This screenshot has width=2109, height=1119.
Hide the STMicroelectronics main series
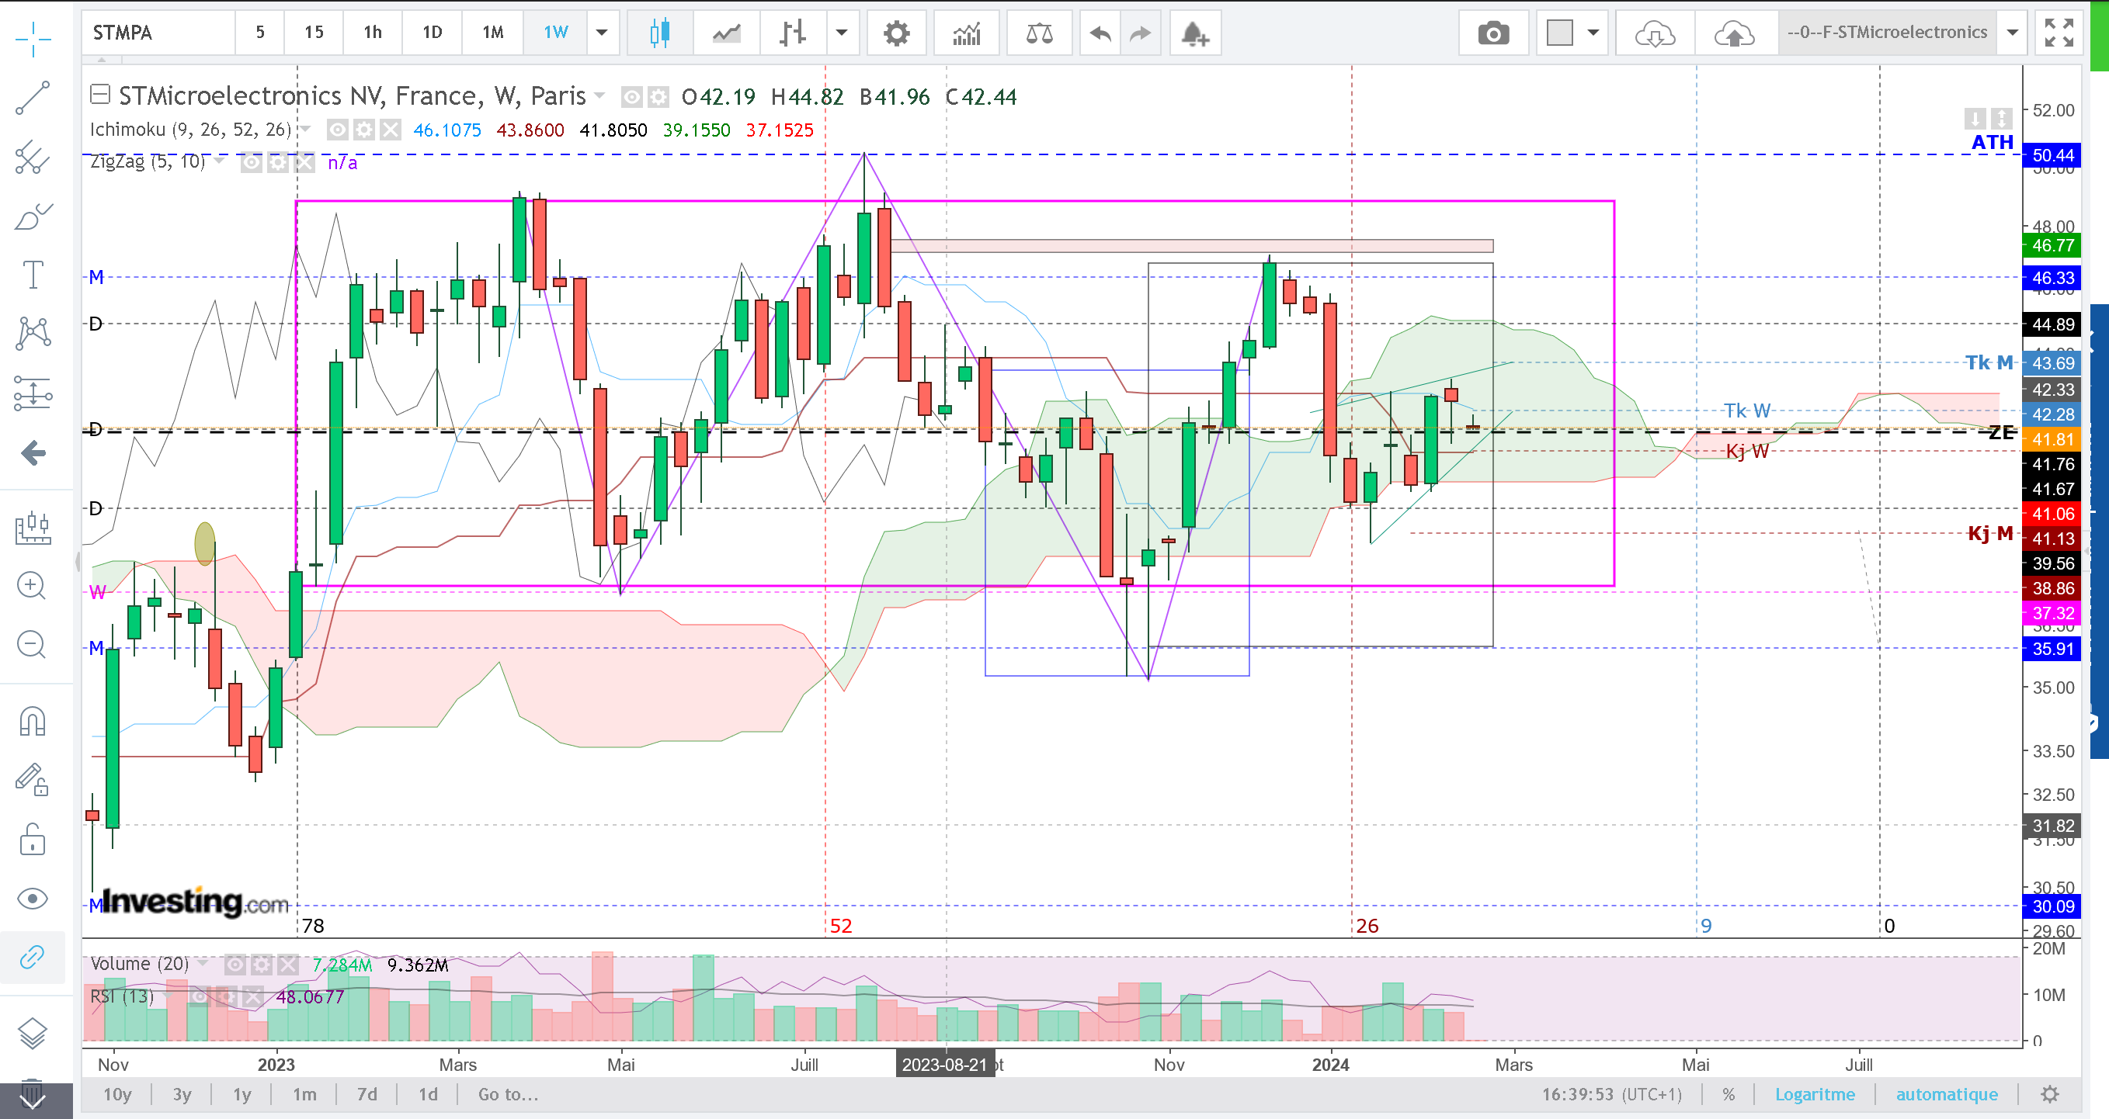631,97
